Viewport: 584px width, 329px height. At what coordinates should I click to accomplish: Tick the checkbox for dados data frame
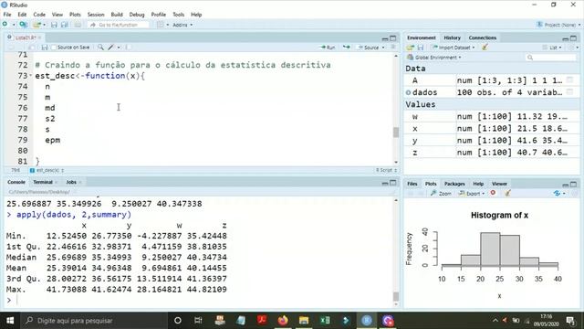[x=569, y=92]
